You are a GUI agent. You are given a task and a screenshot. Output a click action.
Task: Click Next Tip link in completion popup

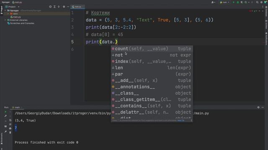tap(180, 120)
